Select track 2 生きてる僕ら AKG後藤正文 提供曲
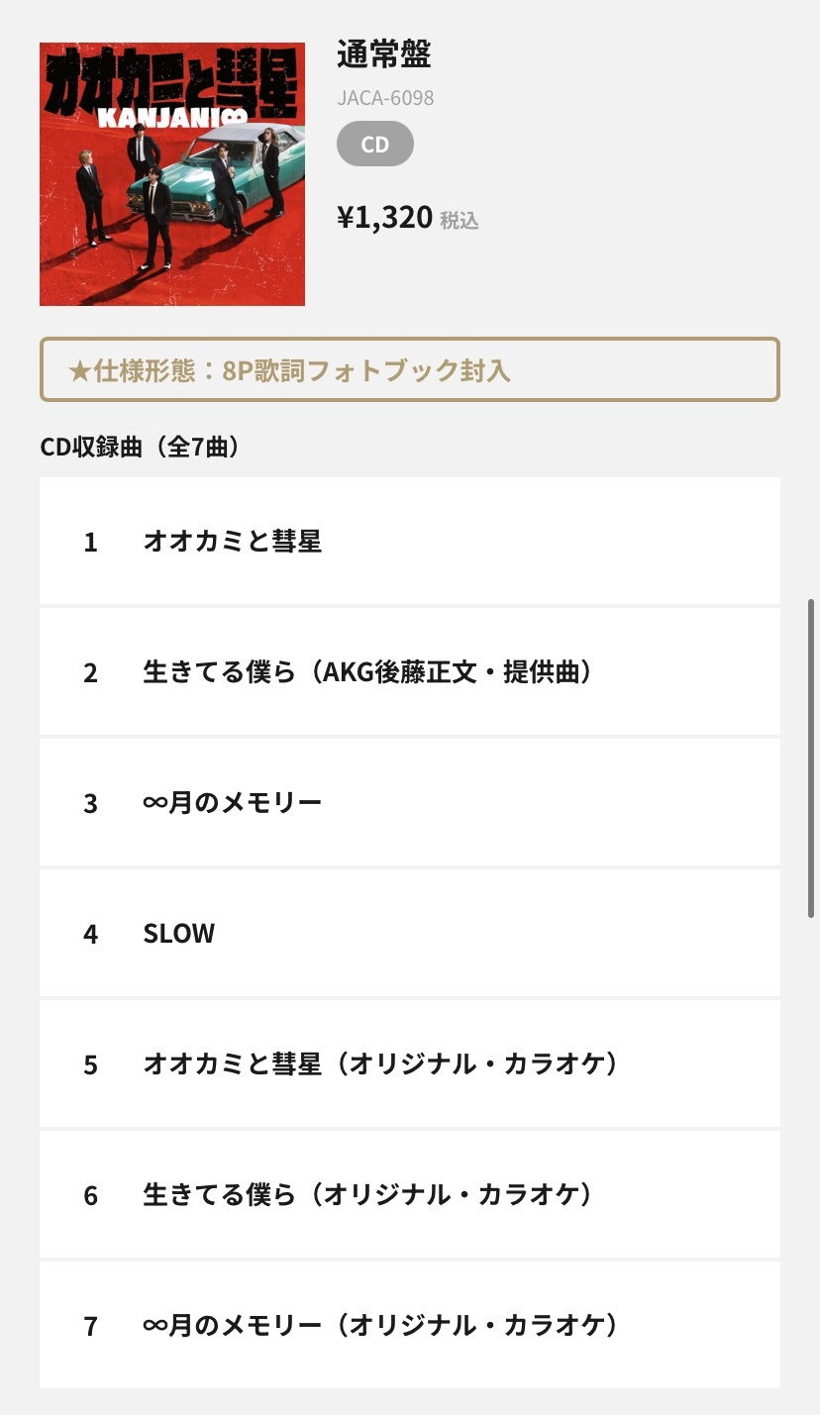Viewport: 820px width, 1415px height. pos(410,671)
